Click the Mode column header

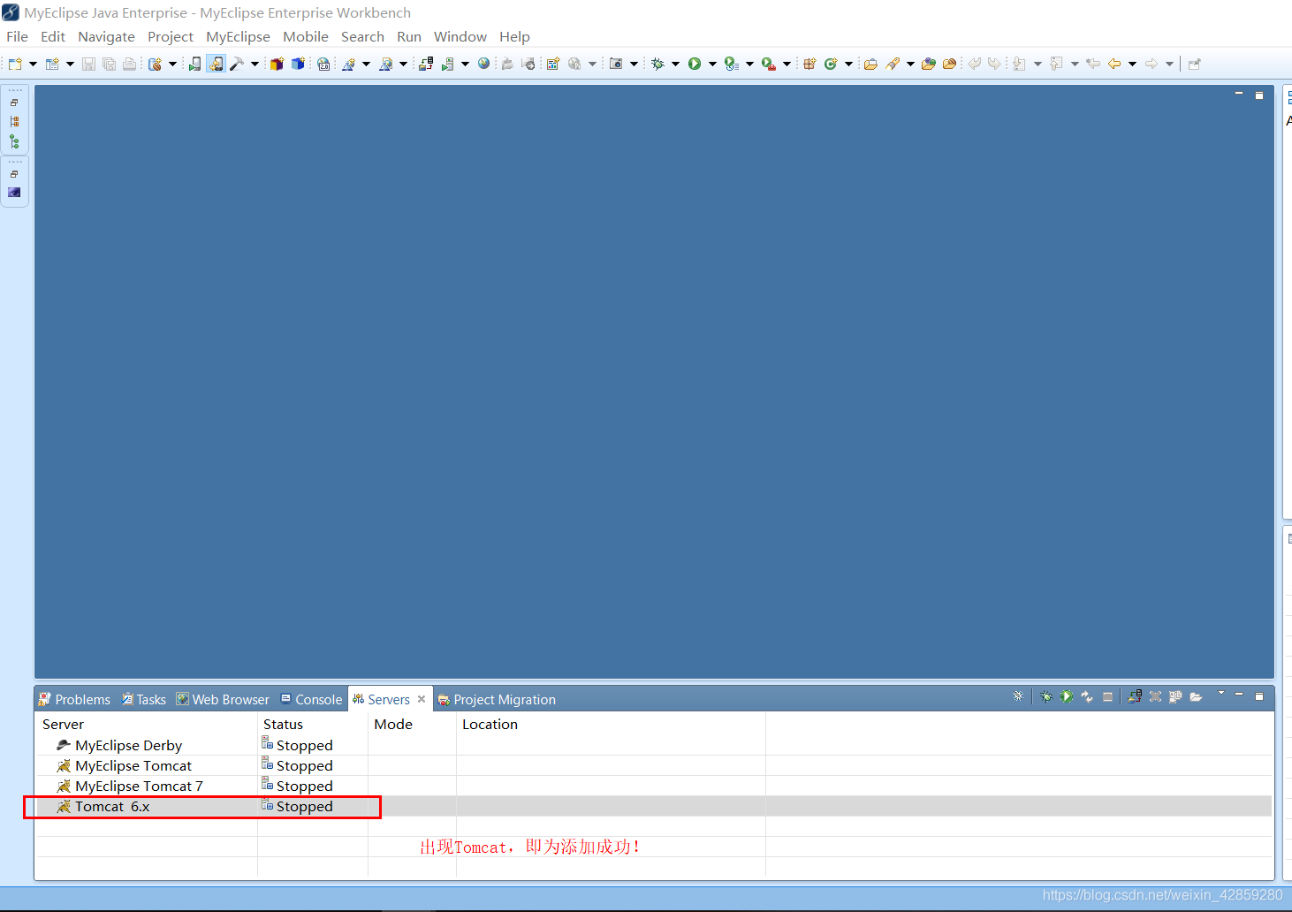pos(412,724)
